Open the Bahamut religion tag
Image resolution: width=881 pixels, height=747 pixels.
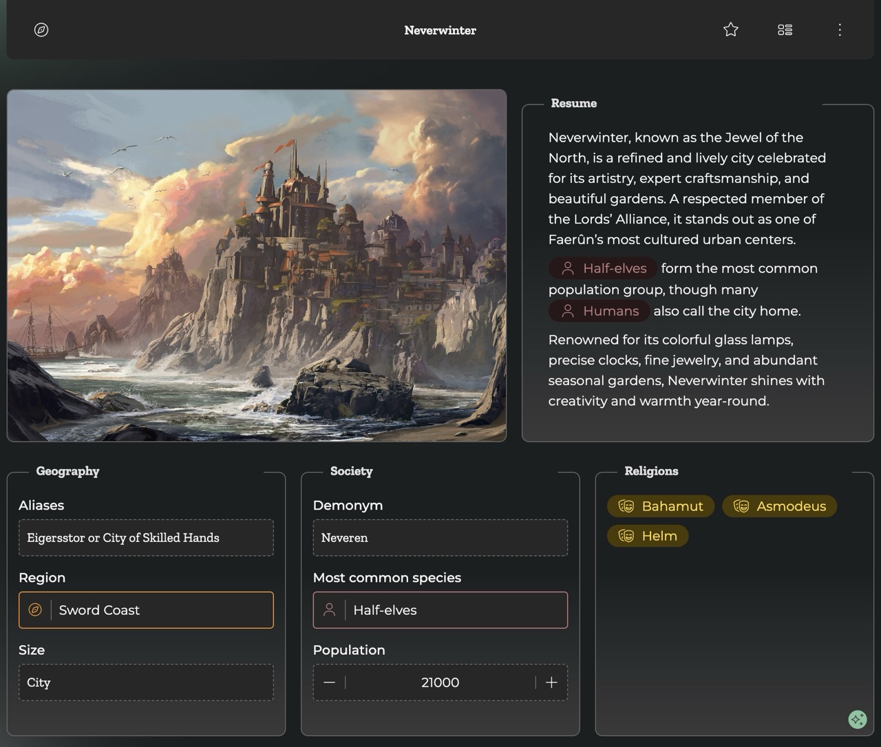click(x=661, y=506)
